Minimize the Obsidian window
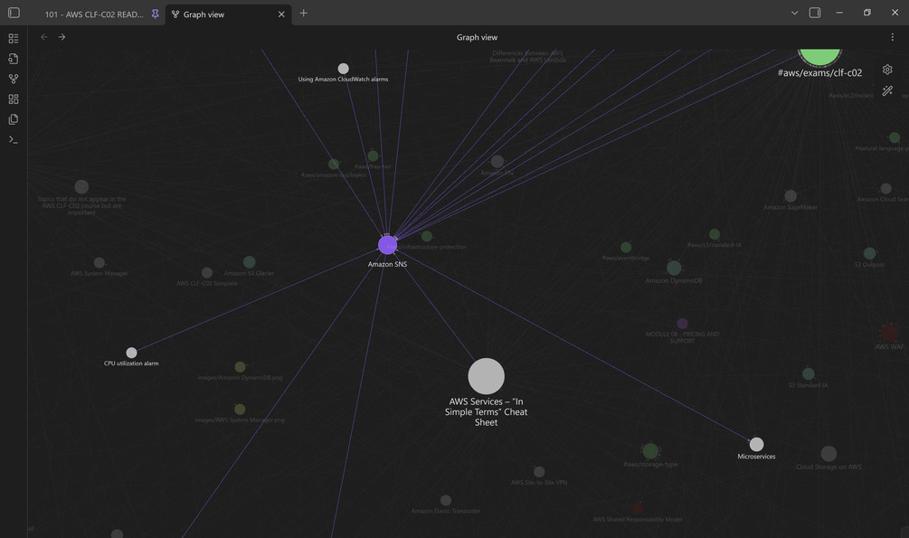Image resolution: width=909 pixels, height=538 pixels. (839, 13)
